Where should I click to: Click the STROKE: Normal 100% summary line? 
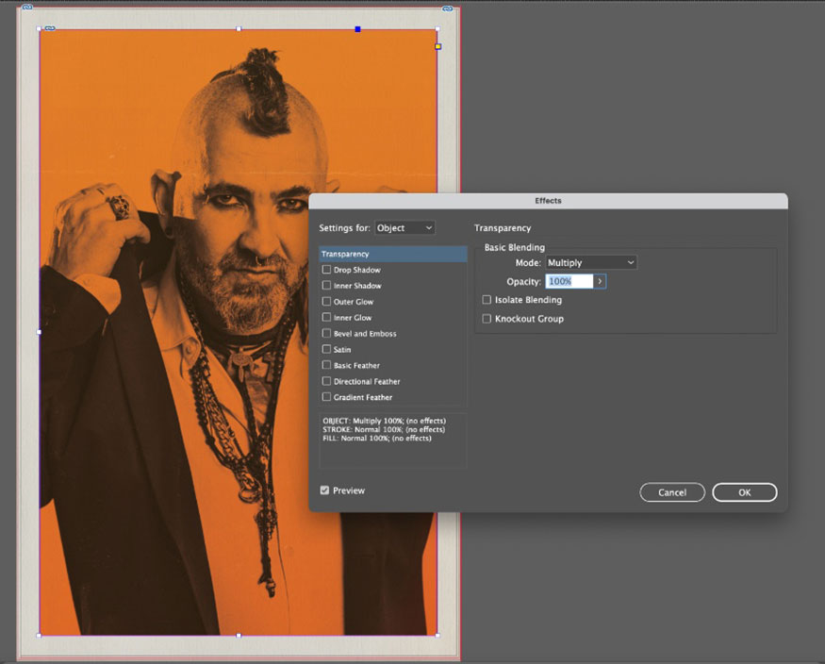(384, 429)
